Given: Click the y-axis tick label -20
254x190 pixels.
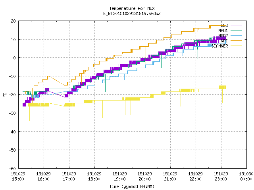Looking at the screenshot, I should point(12,95).
